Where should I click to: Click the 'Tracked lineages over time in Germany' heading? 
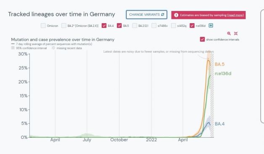pos(62,14)
